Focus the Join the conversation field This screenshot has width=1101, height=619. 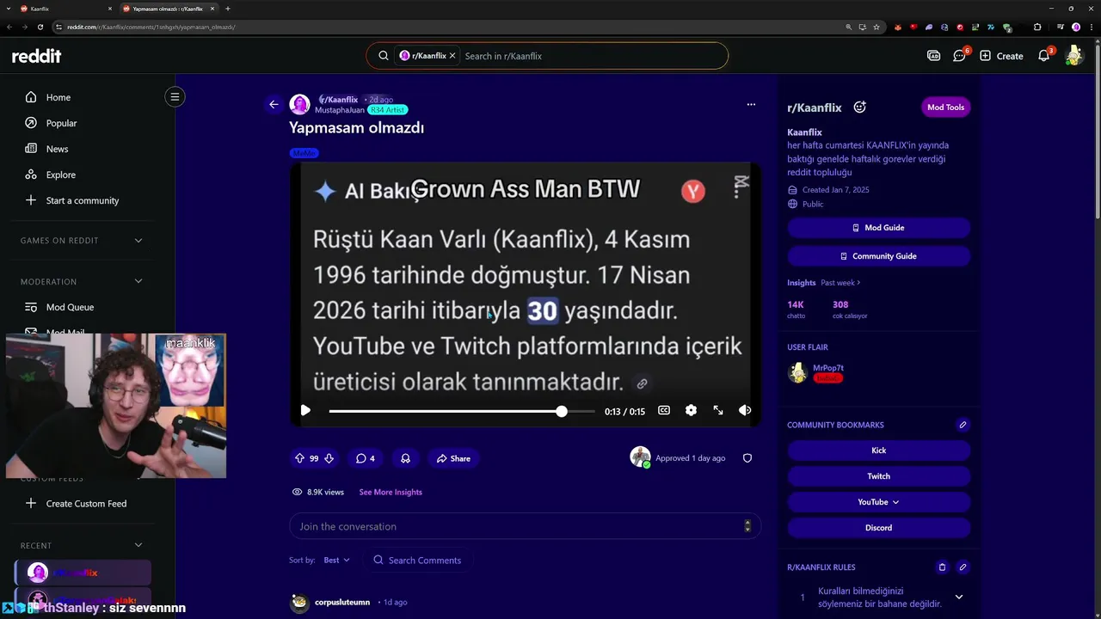pos(525,526)
